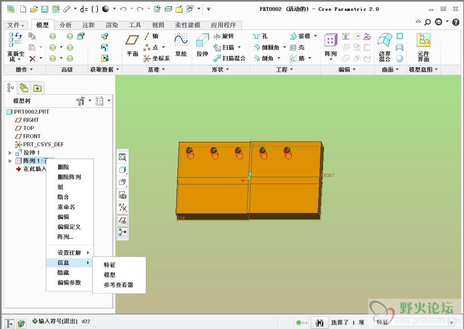Toggle model tree display in status bar

[x=10, y=324]
